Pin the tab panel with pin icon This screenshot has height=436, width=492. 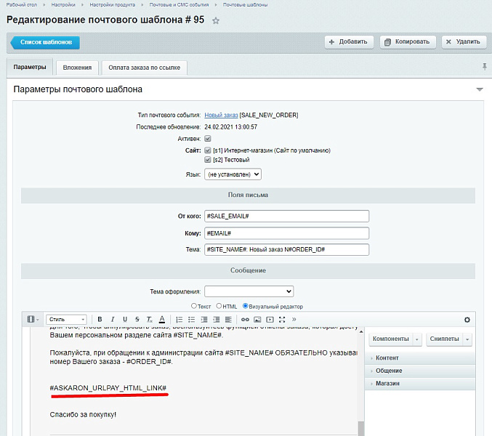tap(484, 67)
